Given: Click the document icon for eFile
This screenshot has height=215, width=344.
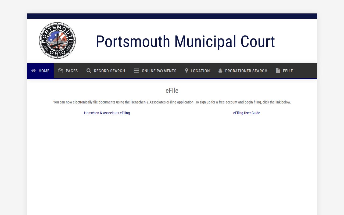Looking at the screenshot, I should (278, 71).
